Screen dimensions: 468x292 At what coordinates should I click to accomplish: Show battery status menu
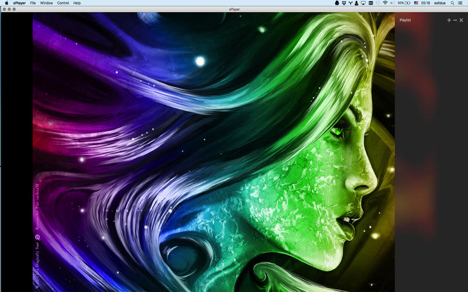tap(404, 3)
